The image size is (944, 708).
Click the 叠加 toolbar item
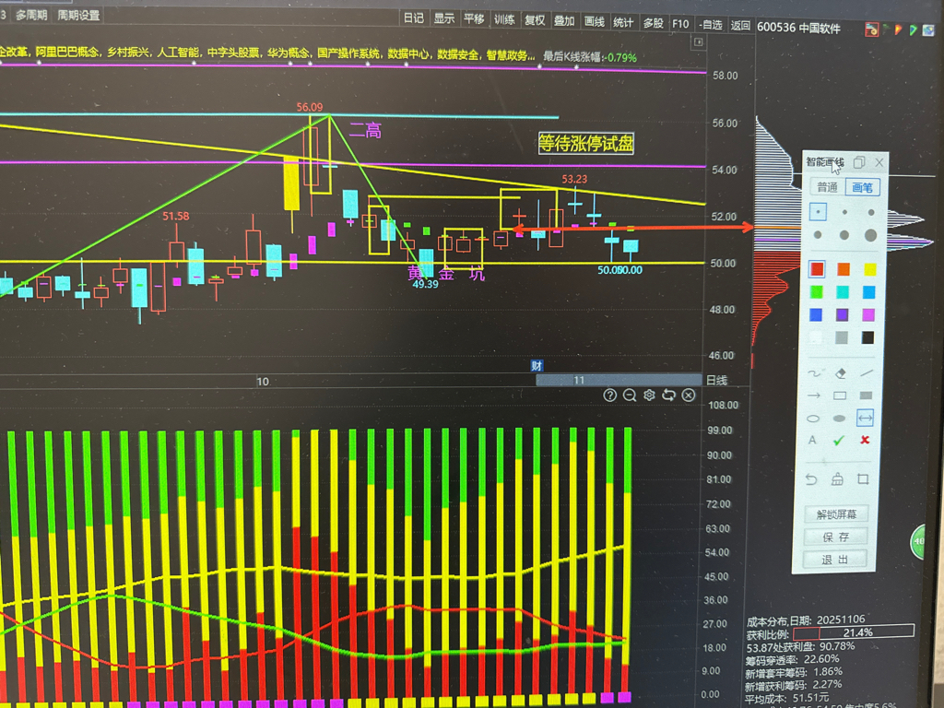click(564, 21)
